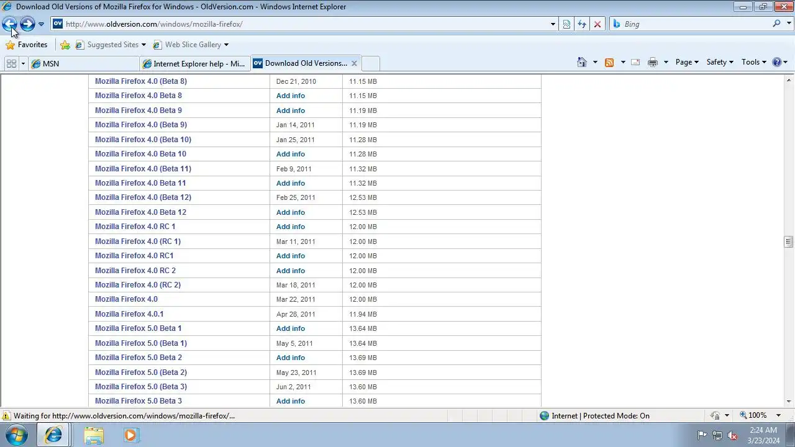Click the muted volume tray icon
795x447 pixels.
tap(733, 435)
